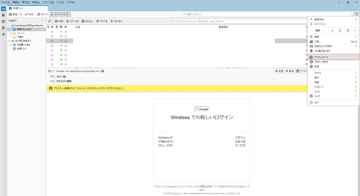The width and height of the screenshot is (360, 196).
Task: Collapse the ローカルフォルダー tree node
Action: (x=9, y=41)
